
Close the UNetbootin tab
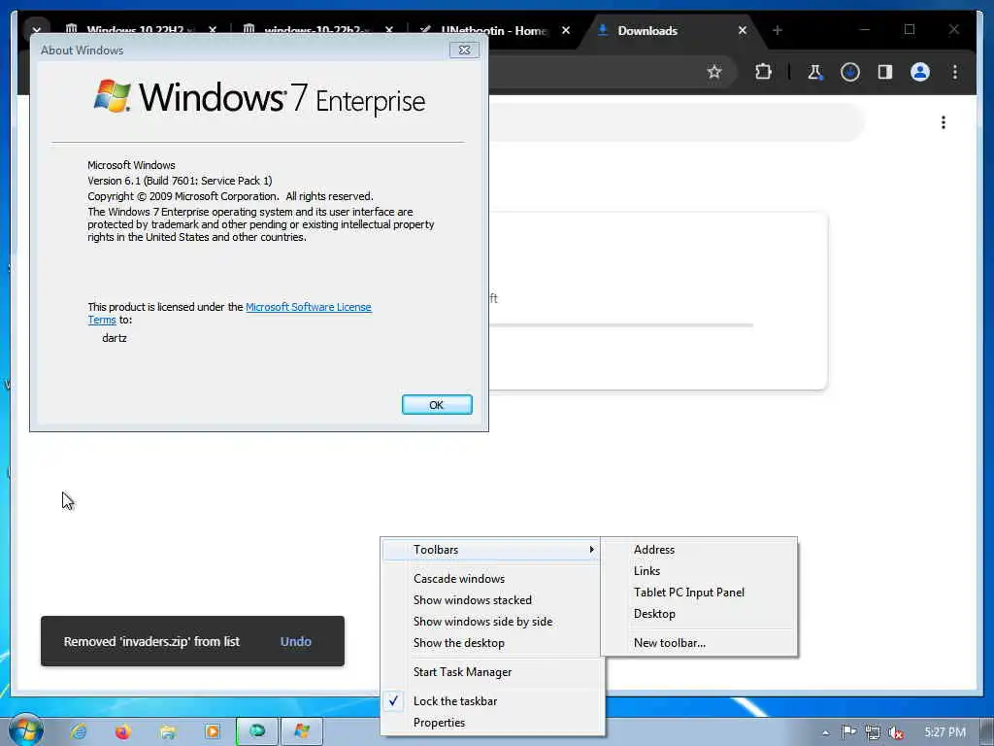(x=566, y=30)
